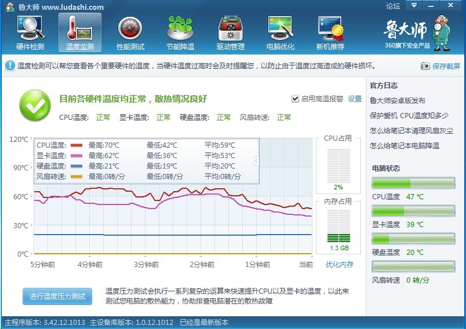Screen dimensions: 466x329
Task: Open the 性能测试 gauge icon
Action: [130, 32]
